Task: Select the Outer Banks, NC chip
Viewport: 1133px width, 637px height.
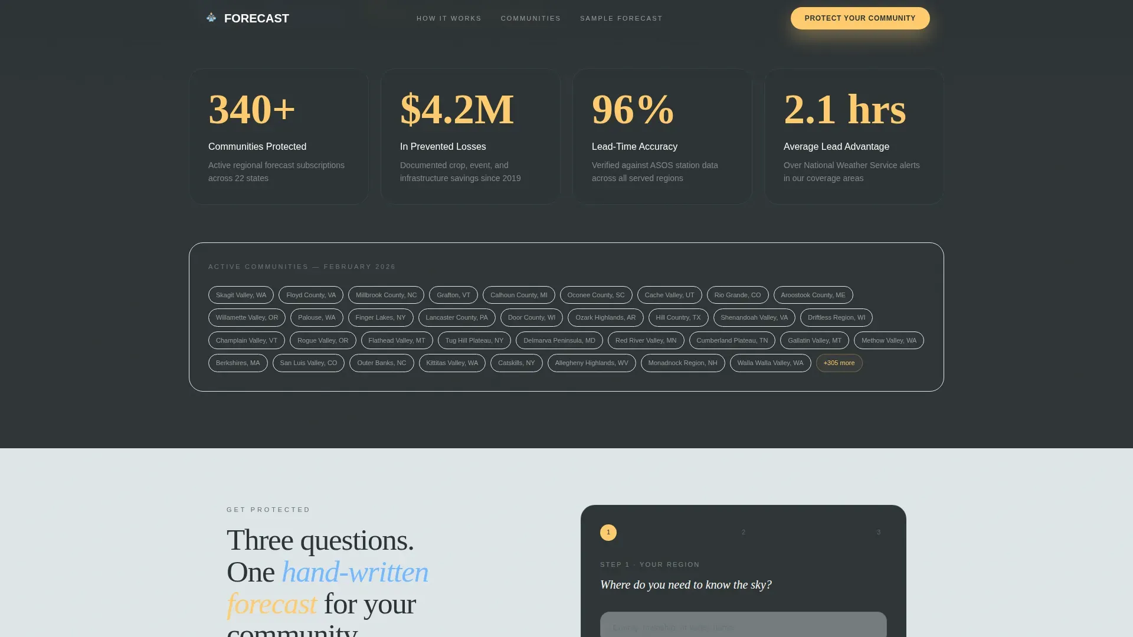Action: pos(382,363)
